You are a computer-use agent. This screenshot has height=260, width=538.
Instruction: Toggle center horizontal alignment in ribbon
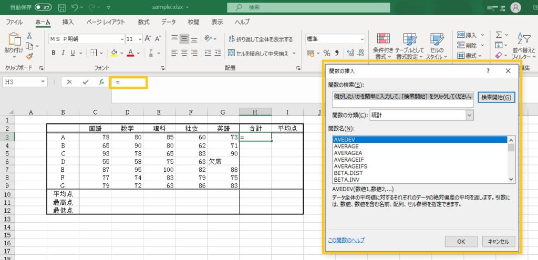coord(184,53)
